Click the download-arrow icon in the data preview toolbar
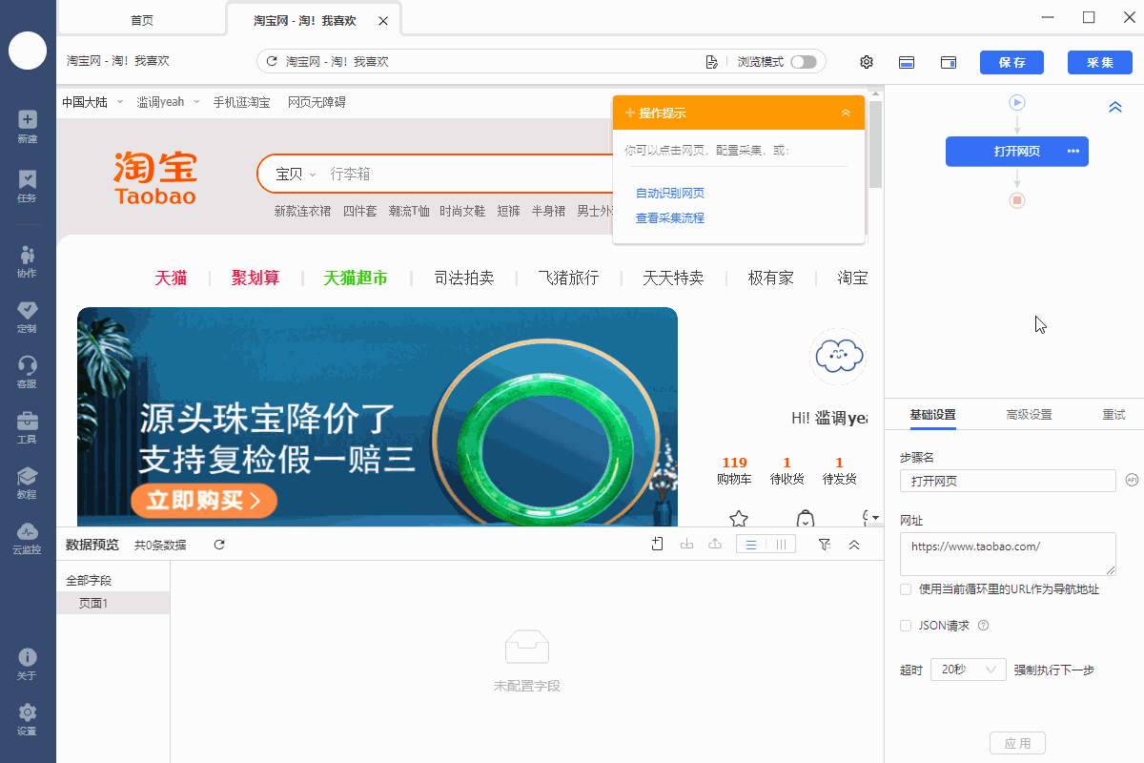The image size is (1144, 763). click(686, 545)
